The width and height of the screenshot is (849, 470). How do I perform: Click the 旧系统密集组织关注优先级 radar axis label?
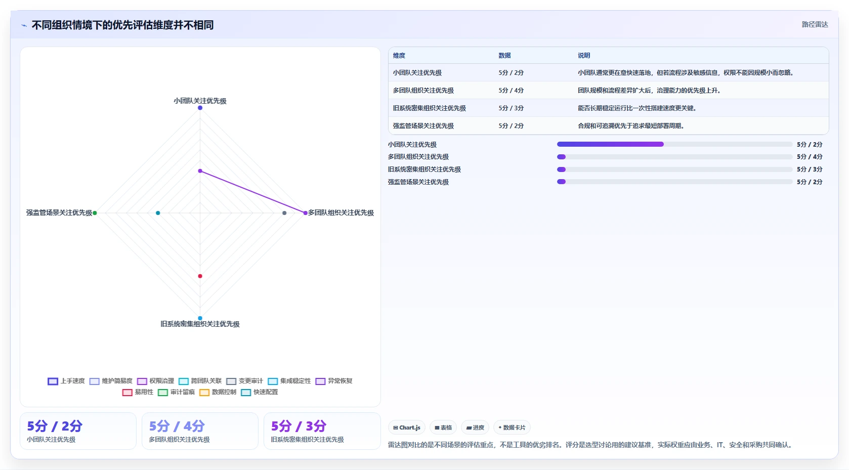coord(200,324)
